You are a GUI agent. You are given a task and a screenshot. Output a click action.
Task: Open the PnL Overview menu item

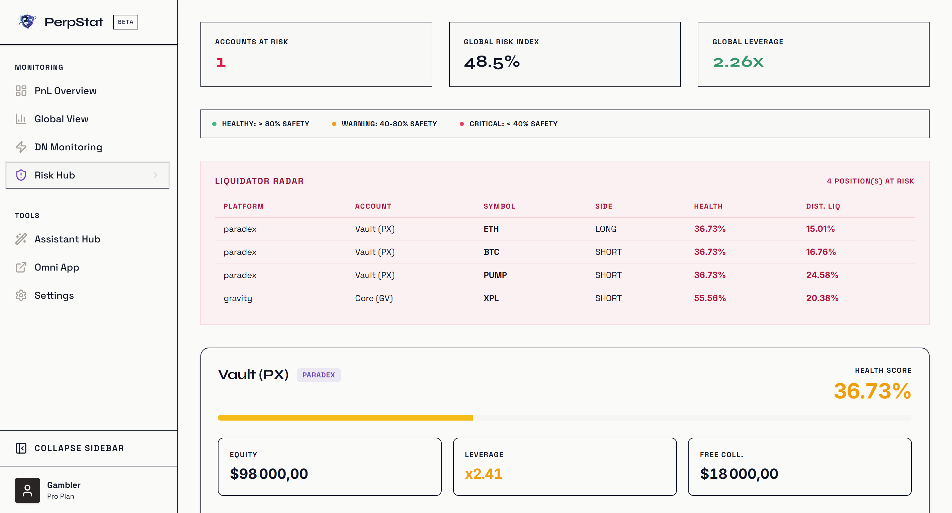click(x=65, y=91)
